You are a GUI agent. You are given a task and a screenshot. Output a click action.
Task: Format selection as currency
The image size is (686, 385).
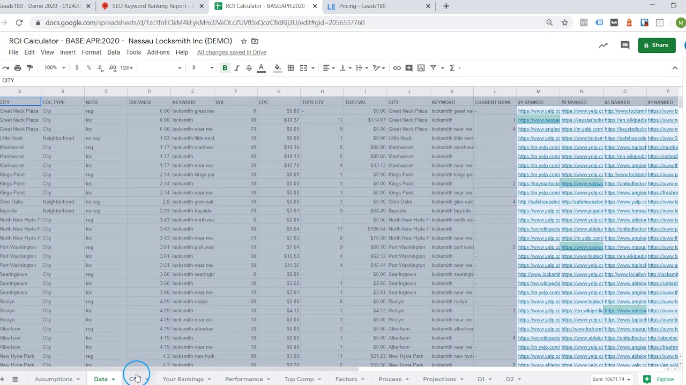click(x=77, y=68)
